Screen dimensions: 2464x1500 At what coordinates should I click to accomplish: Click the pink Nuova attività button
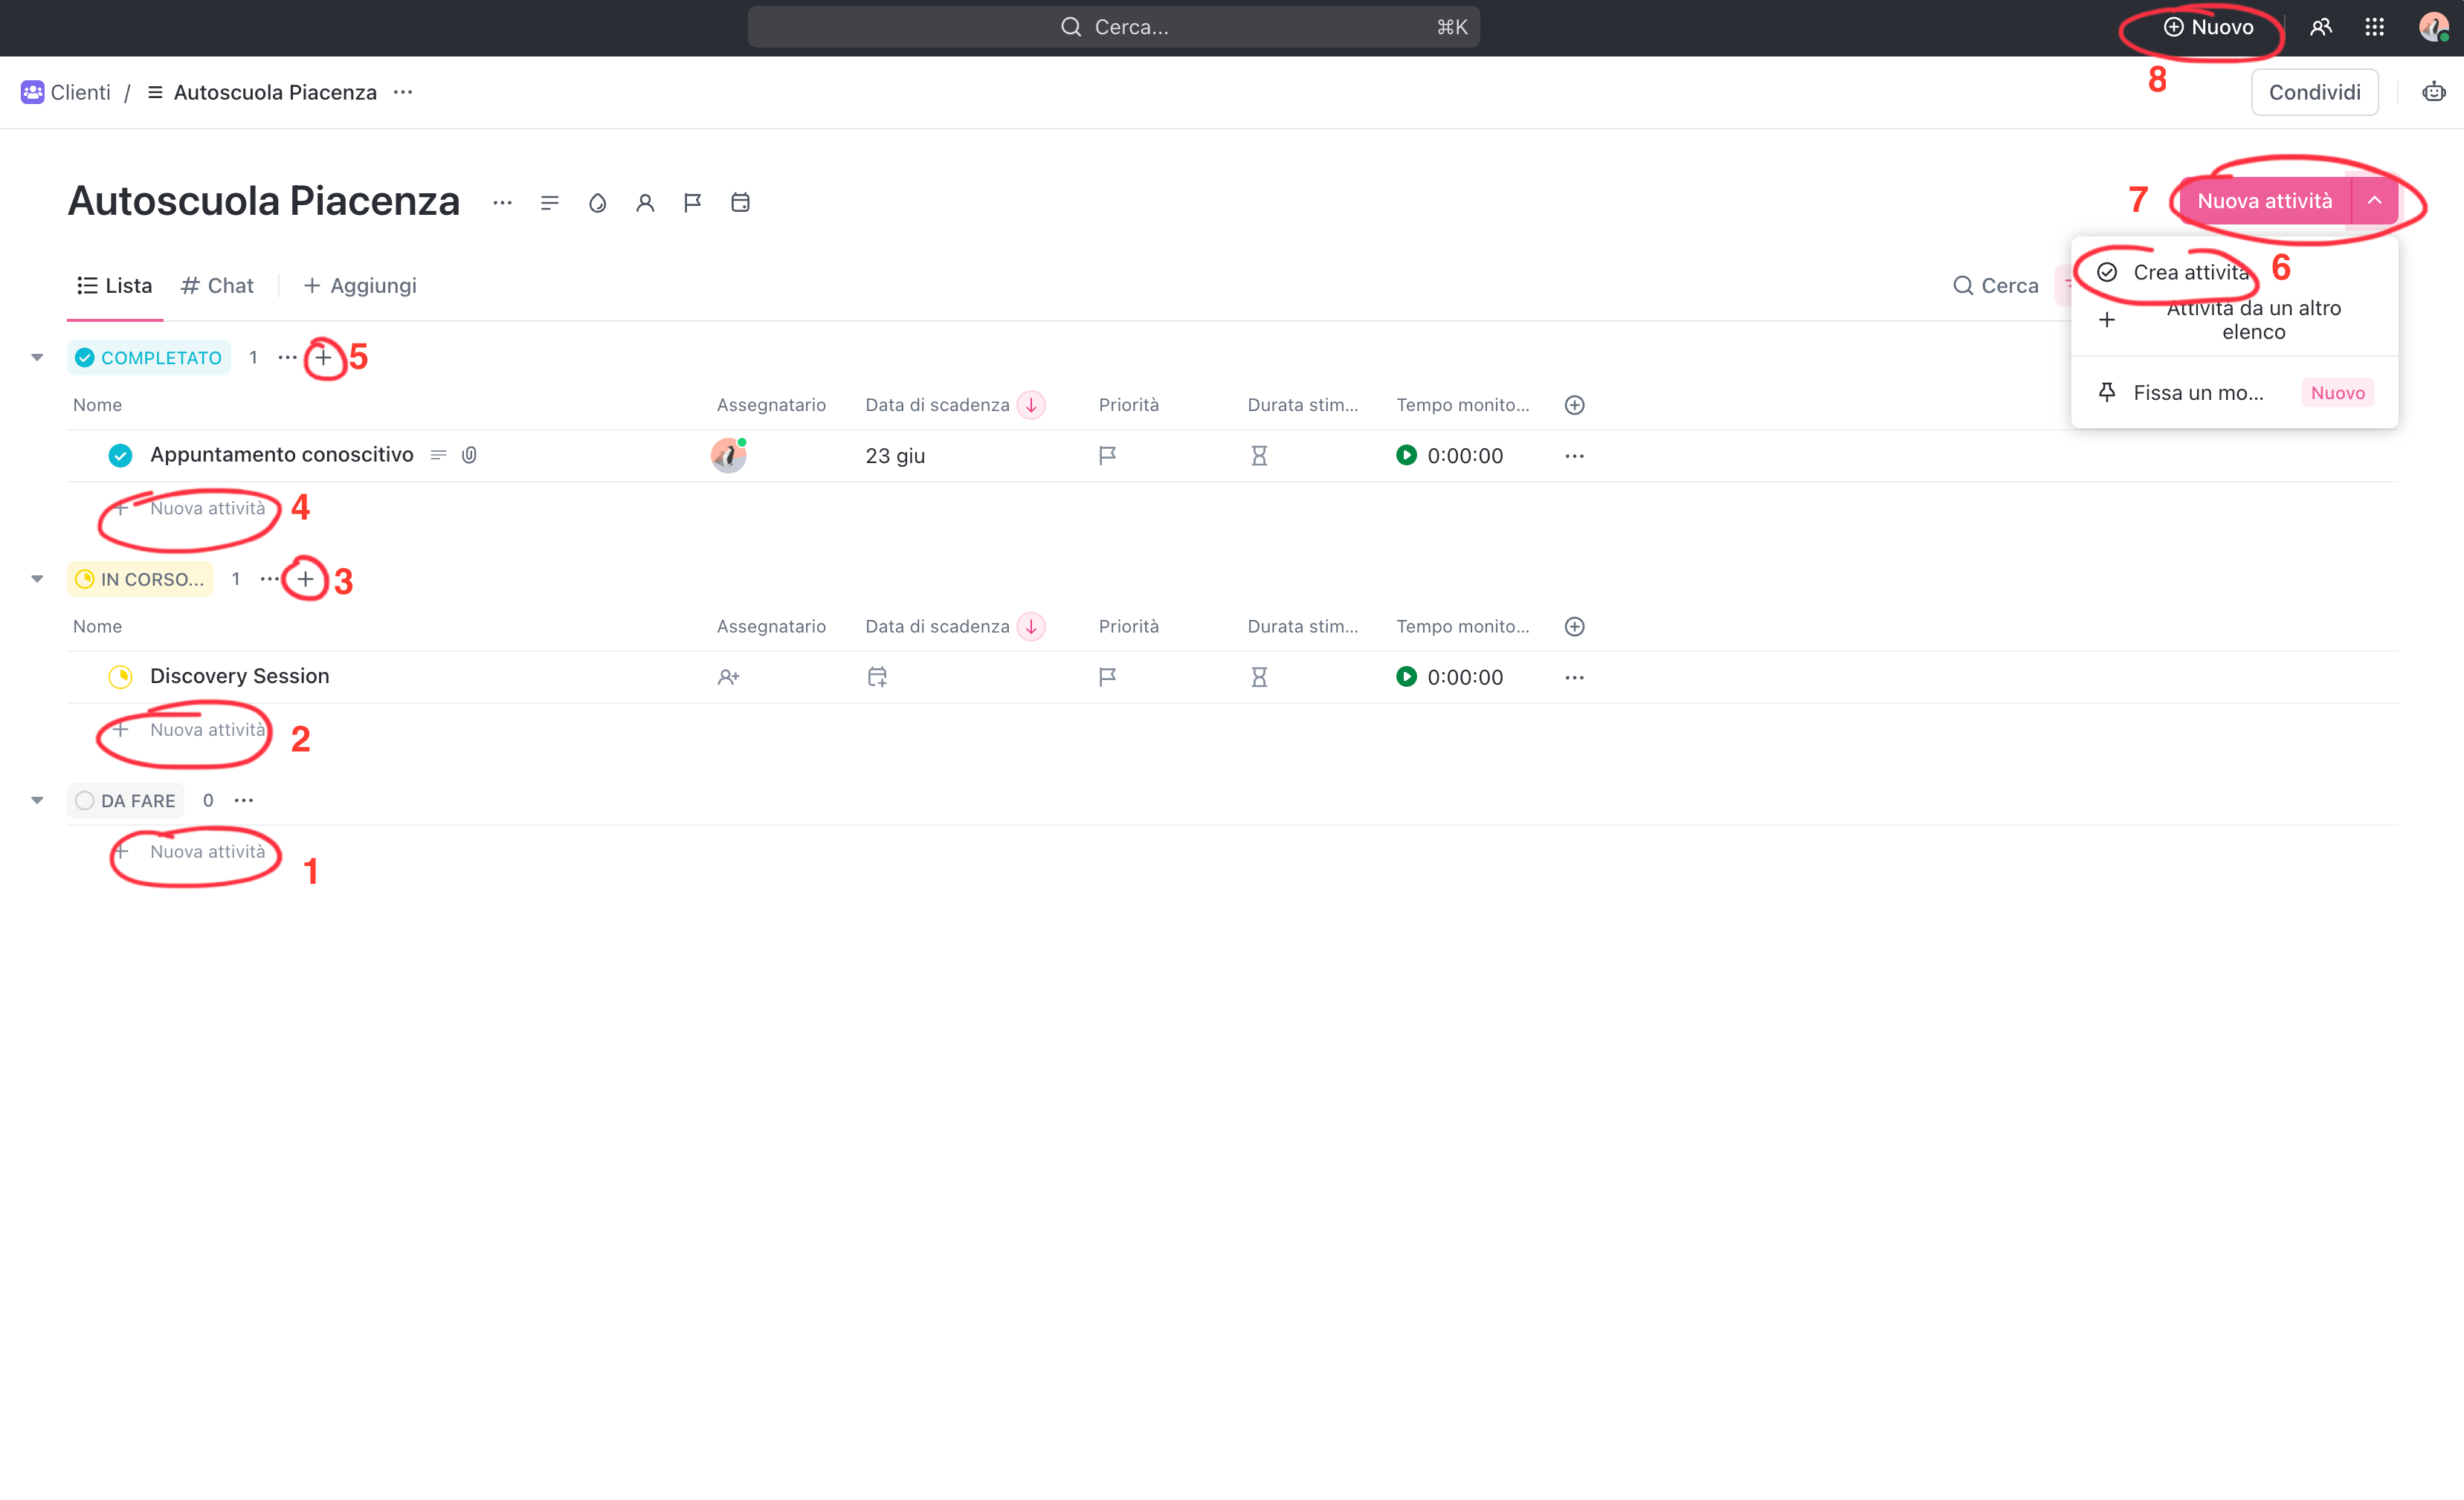2264,201
